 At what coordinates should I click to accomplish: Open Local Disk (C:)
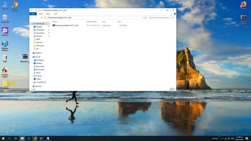coord(41,82)
